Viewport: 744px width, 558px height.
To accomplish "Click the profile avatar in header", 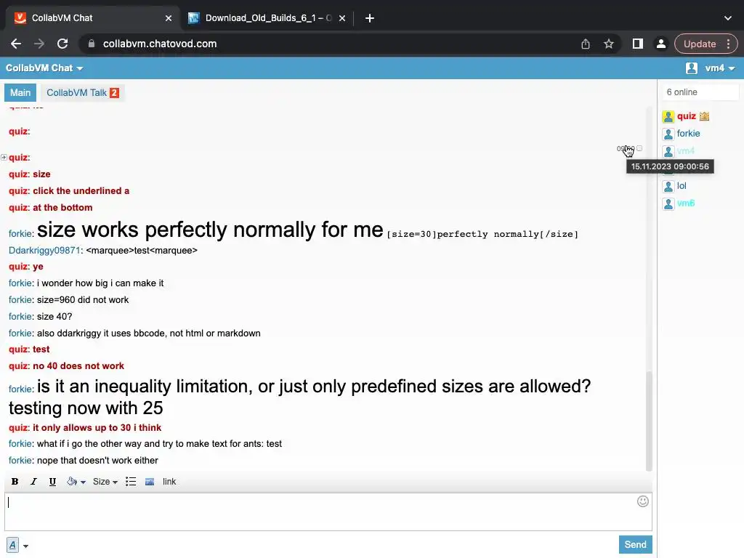I will [x=692, y=68].
